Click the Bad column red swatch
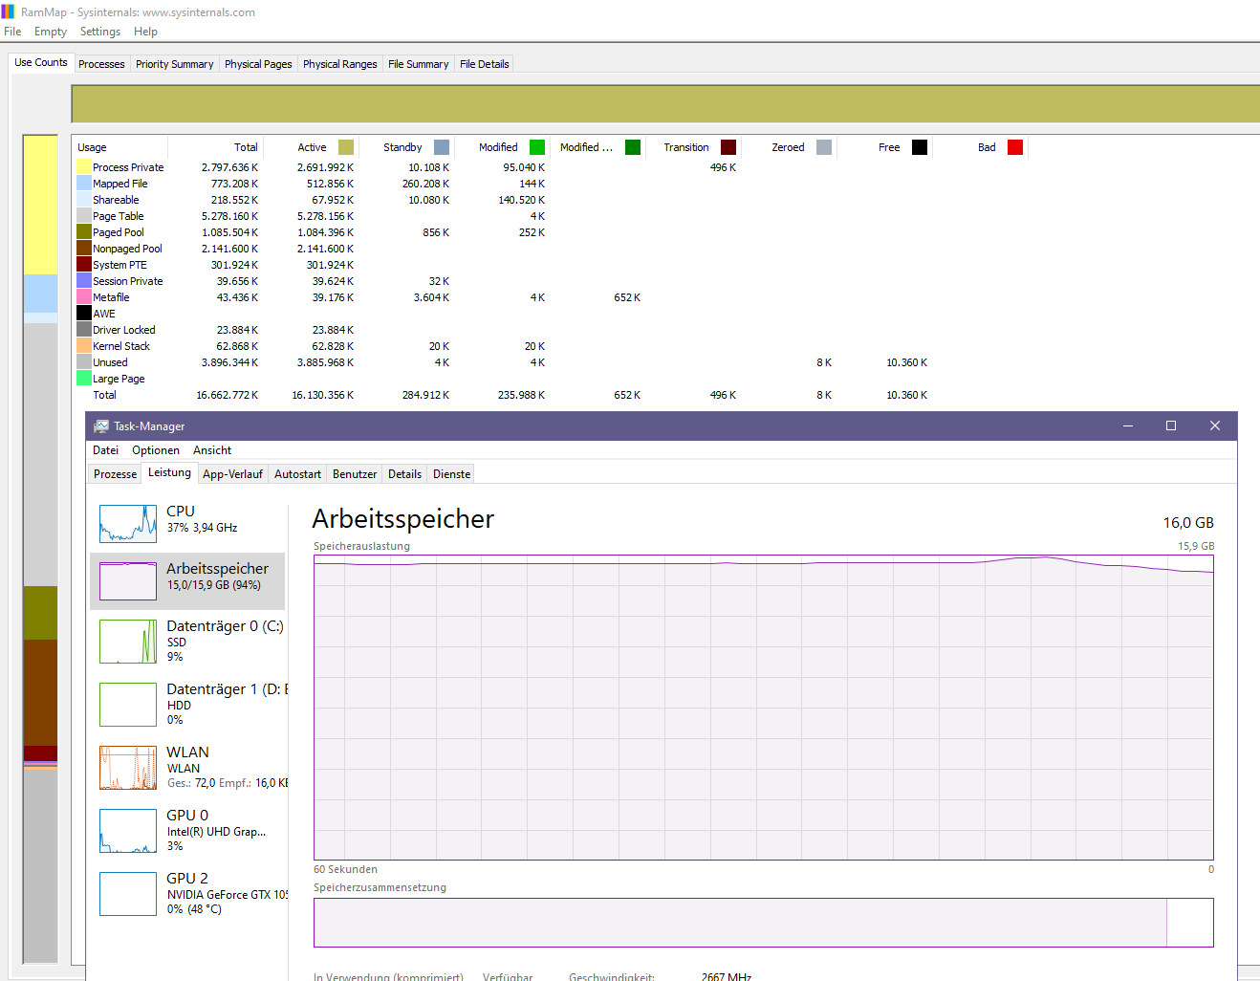Viewport: 1260px width, 981px height. click(x=1015, y=147)
